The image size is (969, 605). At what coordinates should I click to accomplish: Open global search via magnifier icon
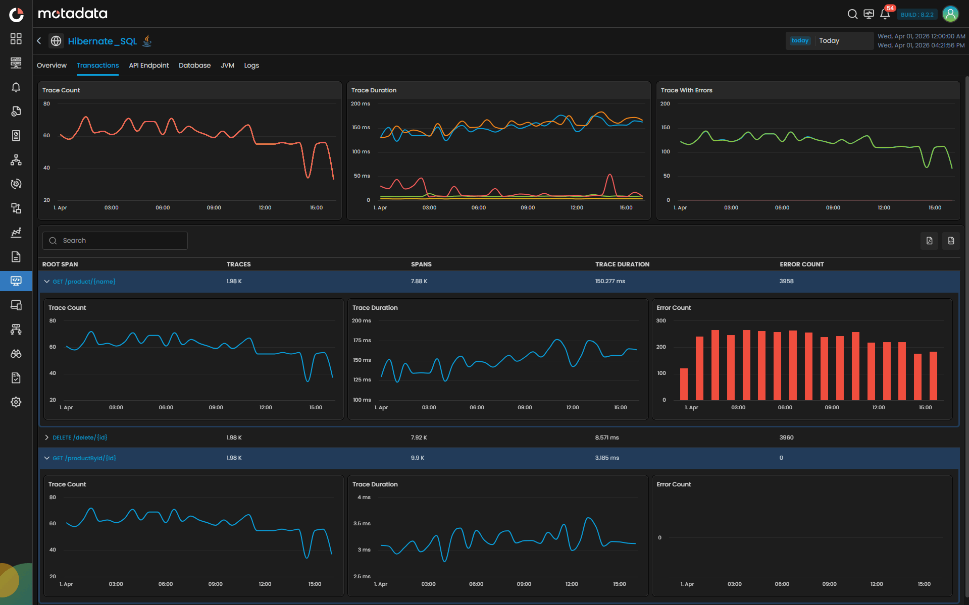point(852,14)
